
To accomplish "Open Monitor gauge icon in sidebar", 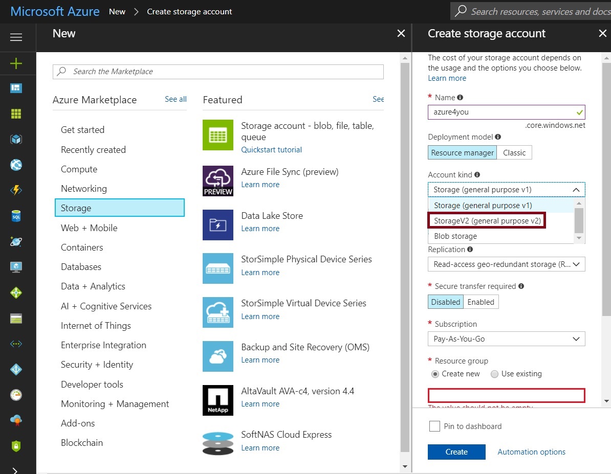I will (16, 395).
